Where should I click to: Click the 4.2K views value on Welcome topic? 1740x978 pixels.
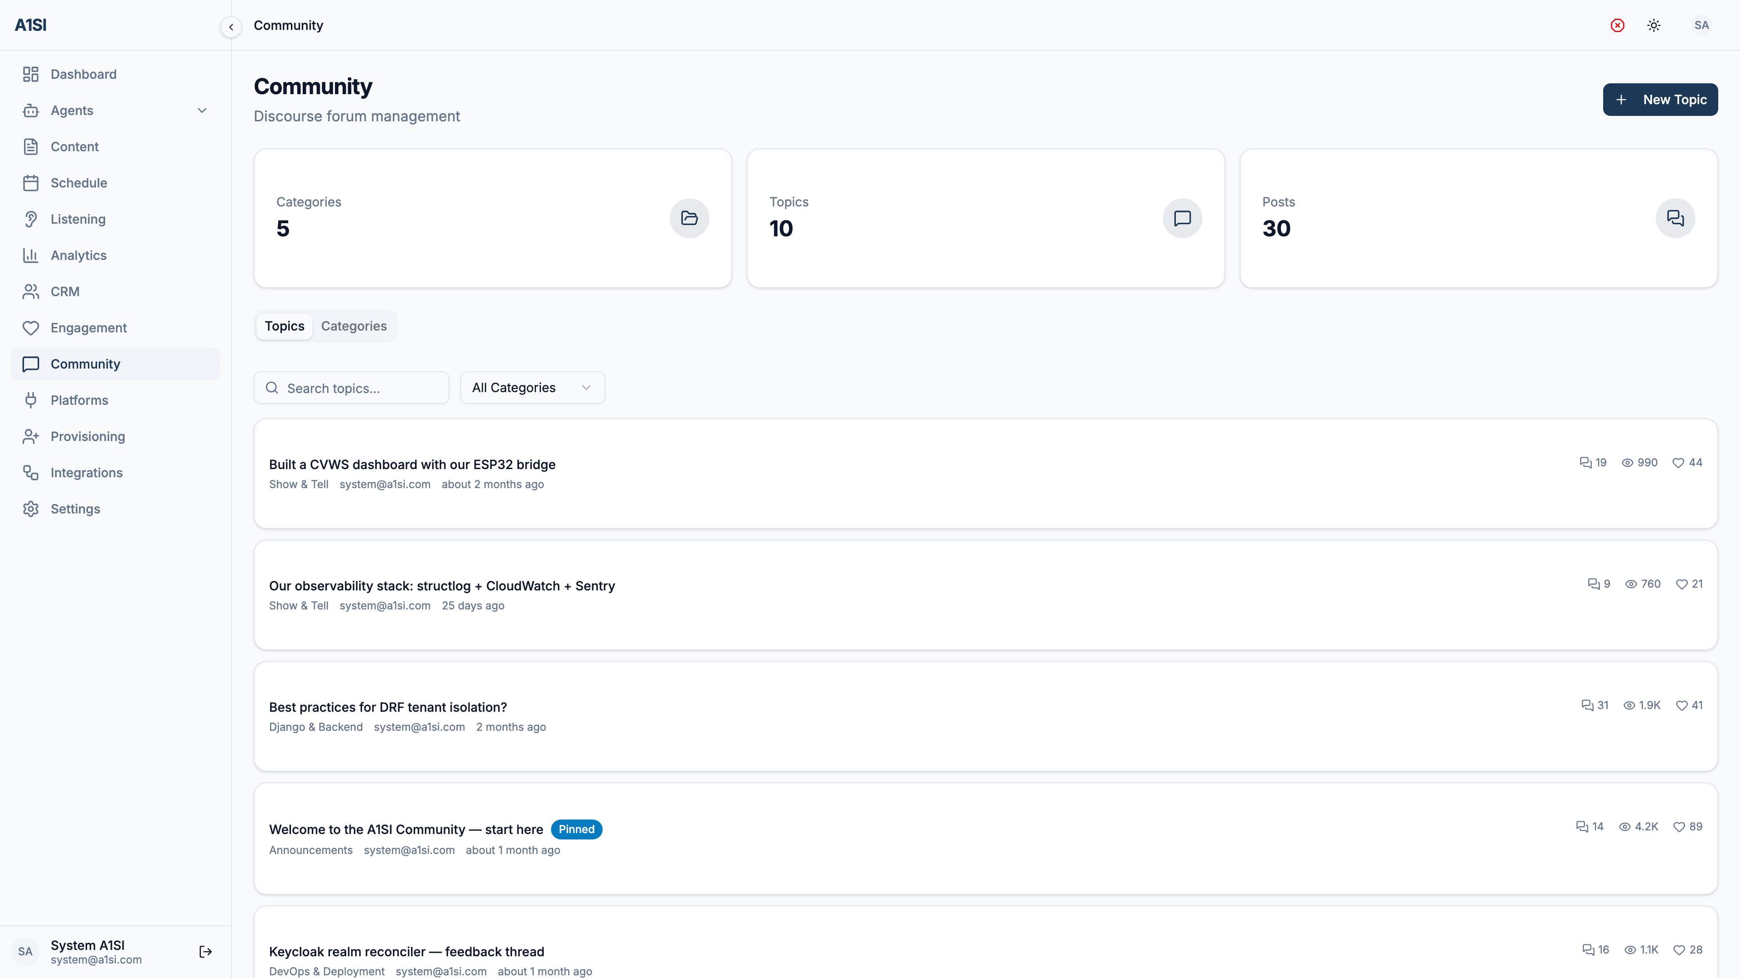(x=1646, y=827)
